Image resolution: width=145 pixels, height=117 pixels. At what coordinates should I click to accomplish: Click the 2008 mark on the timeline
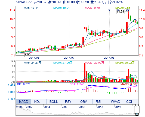(x=82, y=107)
